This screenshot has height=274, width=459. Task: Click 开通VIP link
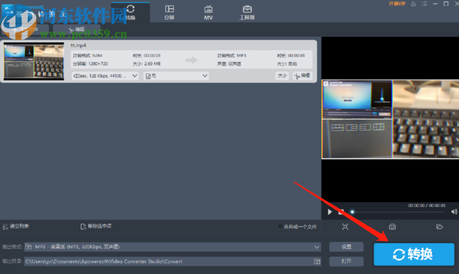tap(397, 4)
